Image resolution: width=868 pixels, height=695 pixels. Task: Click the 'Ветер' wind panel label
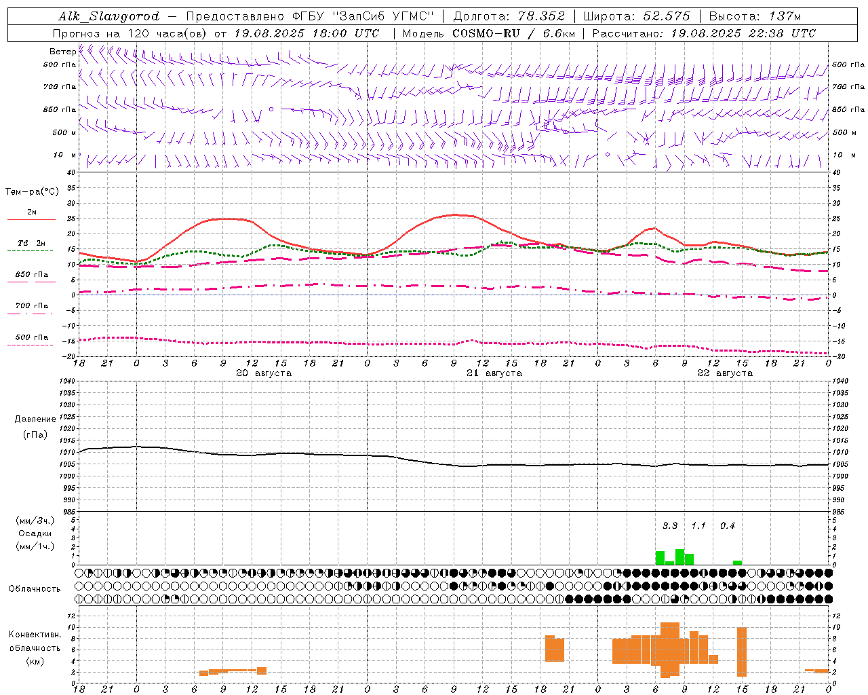[x=62, y=52]
